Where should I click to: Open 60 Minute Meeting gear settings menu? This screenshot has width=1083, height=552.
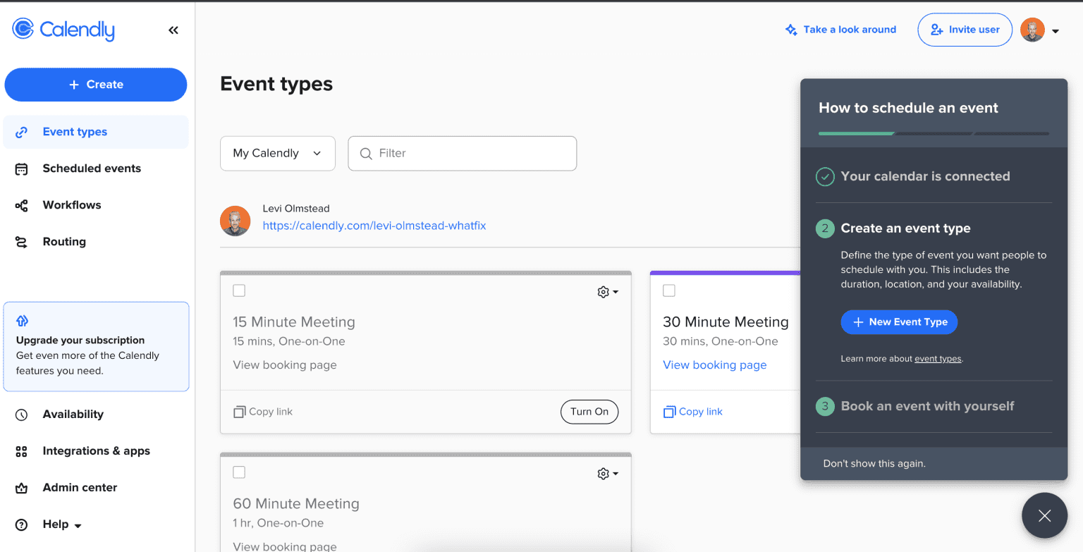(x=607, y=474)
